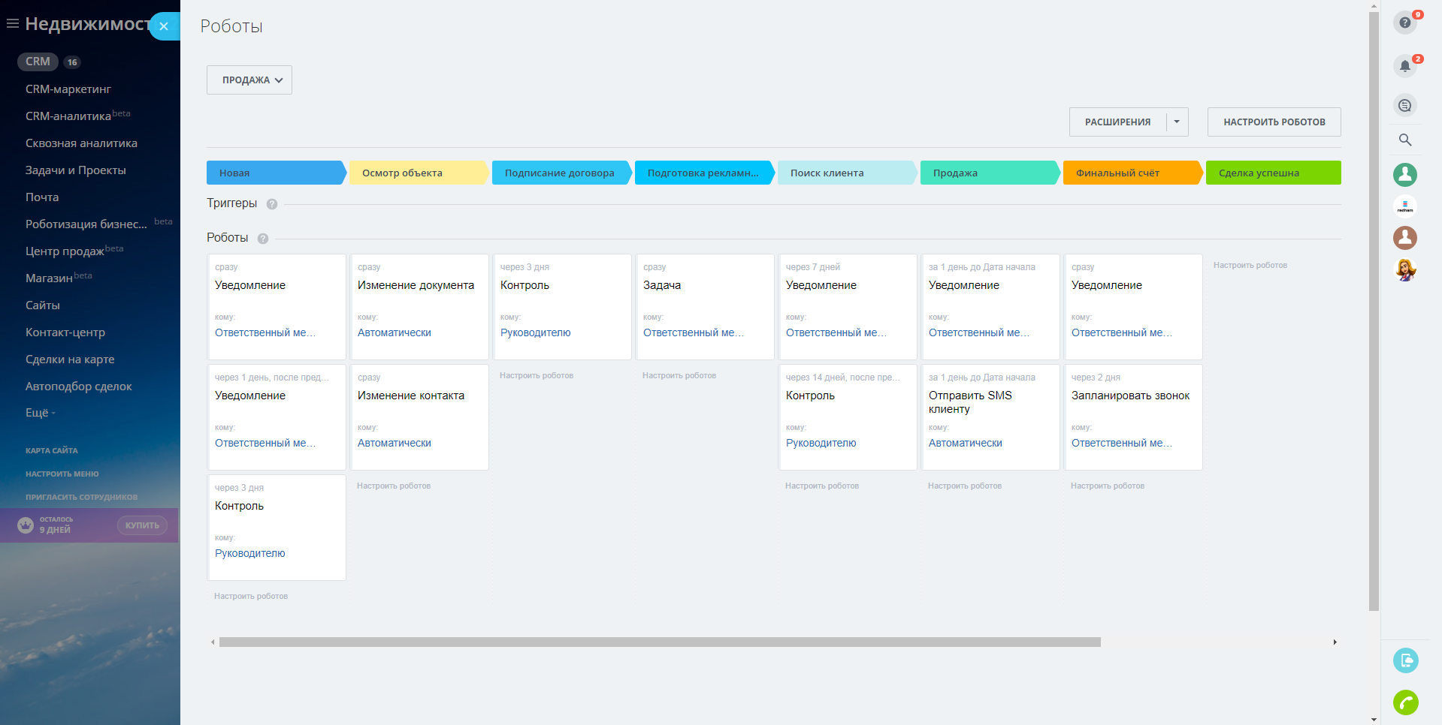Open Уведомление robot with 7-day delay
The width and height of the screenshot is (1442, 725).
click(848, 307)
